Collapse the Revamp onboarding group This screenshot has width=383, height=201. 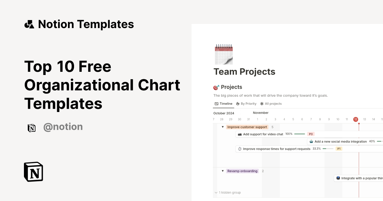222,171
